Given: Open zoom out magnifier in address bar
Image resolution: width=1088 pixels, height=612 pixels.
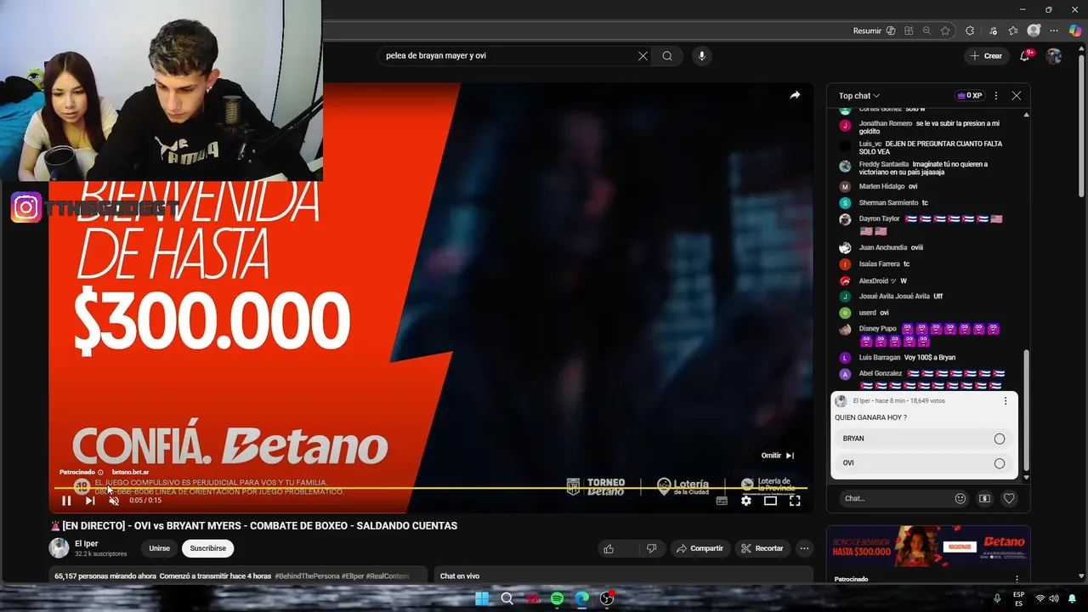Looking at the screenshot, I should coord(926,31).
